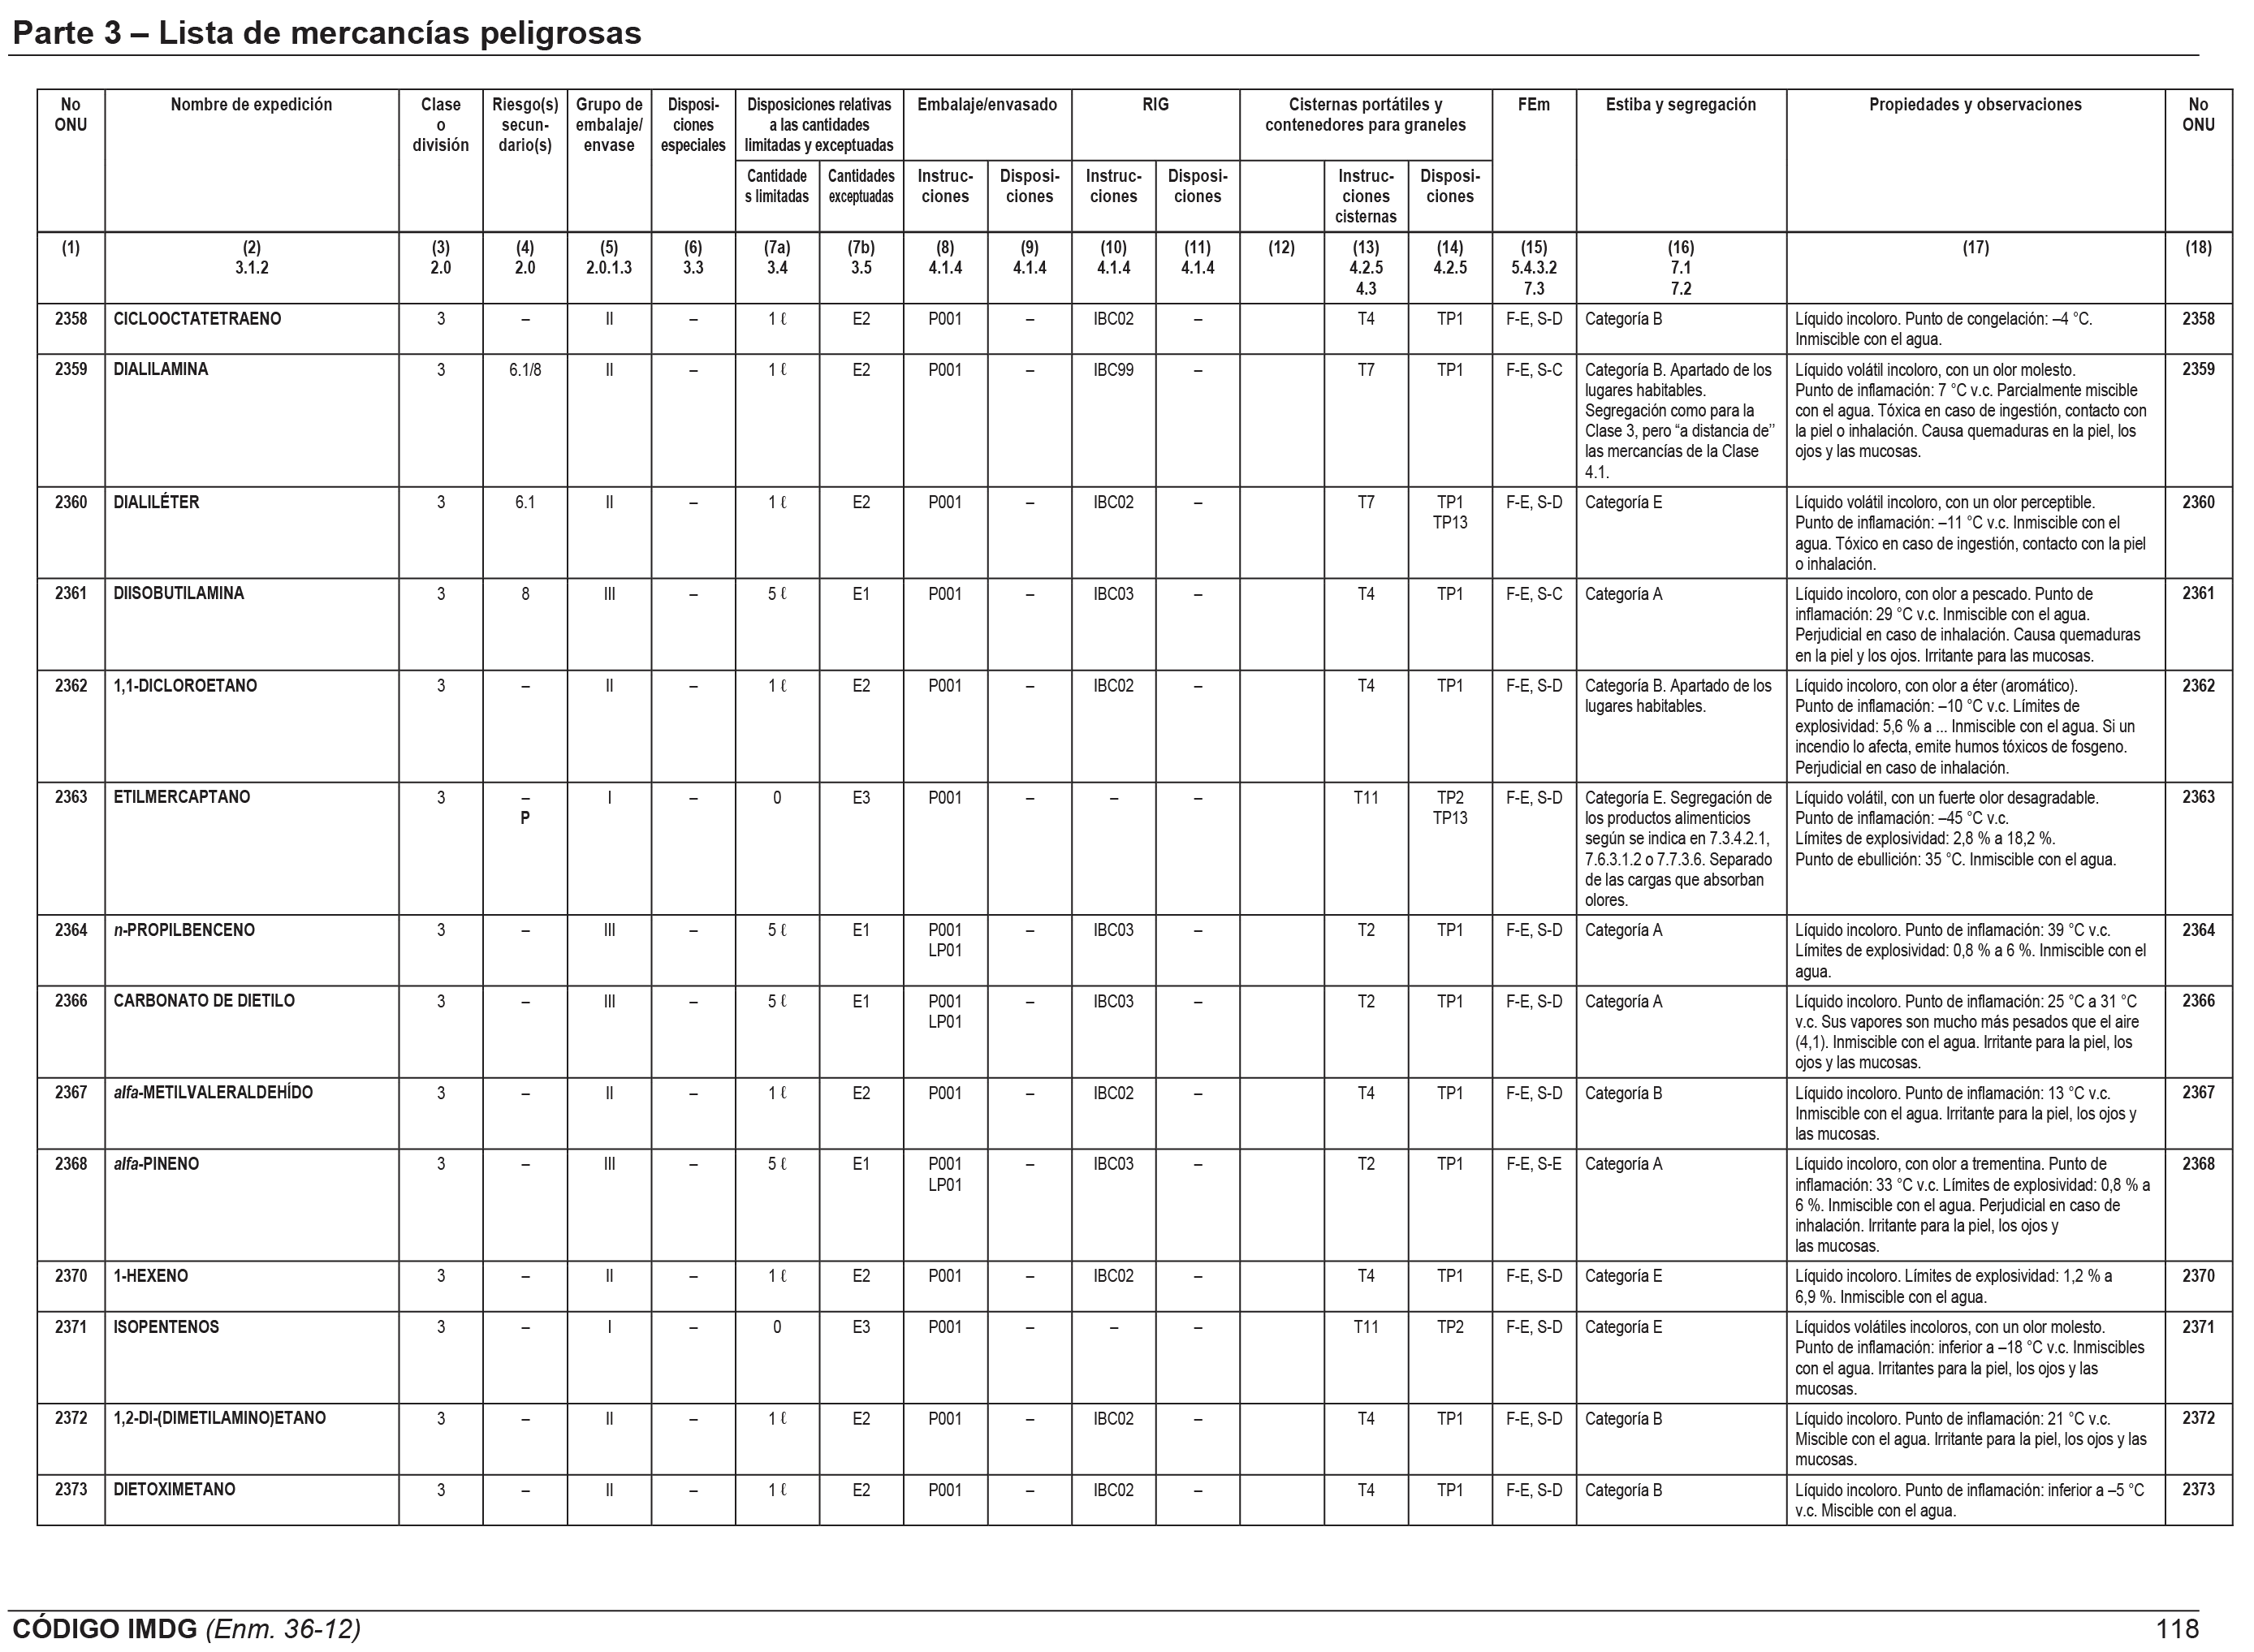Click the left UN number 2363
This screenshot has height=1652, width=2254.
point(71,797)
